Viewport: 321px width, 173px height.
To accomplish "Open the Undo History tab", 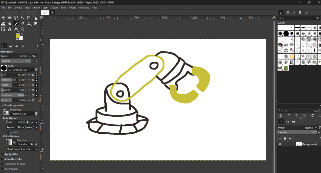I will [x=17, y=46].
